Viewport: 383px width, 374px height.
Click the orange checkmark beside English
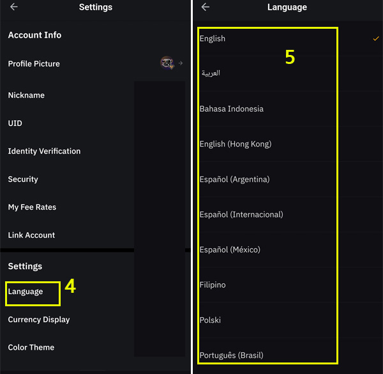(376, 38)
